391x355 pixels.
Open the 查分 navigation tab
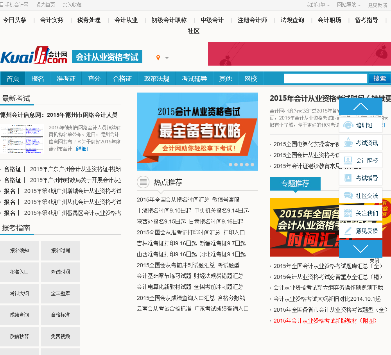tap(94, 79)
